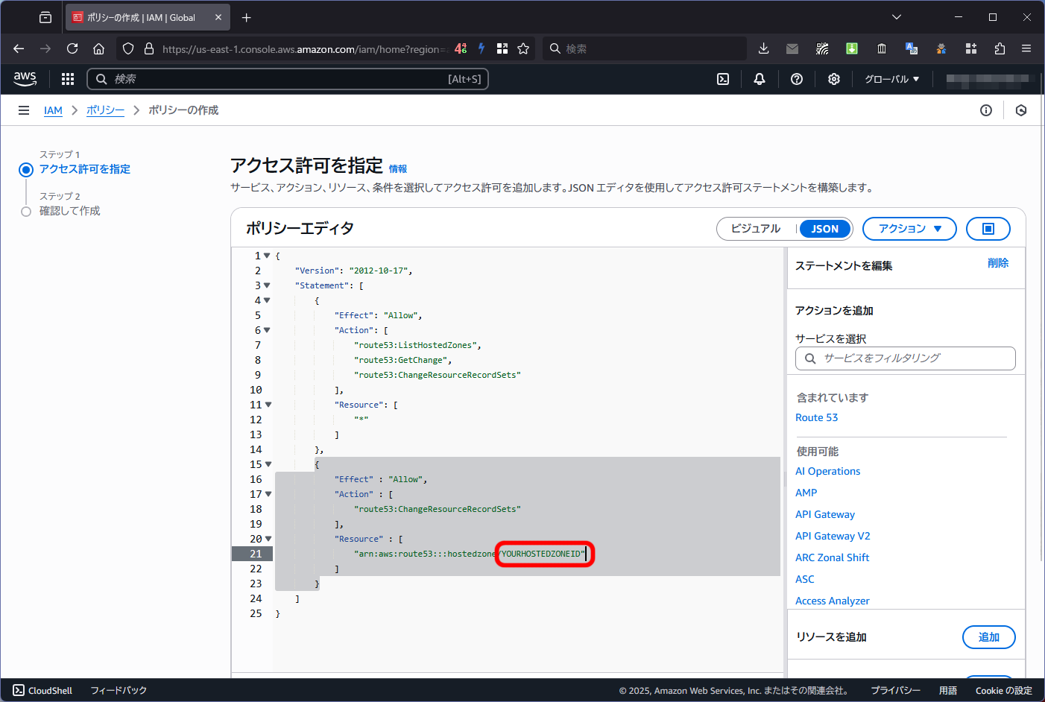1045x702 pixels.
Task: Toggle the policy editor full-screen icon
Action: pos(988,229)
